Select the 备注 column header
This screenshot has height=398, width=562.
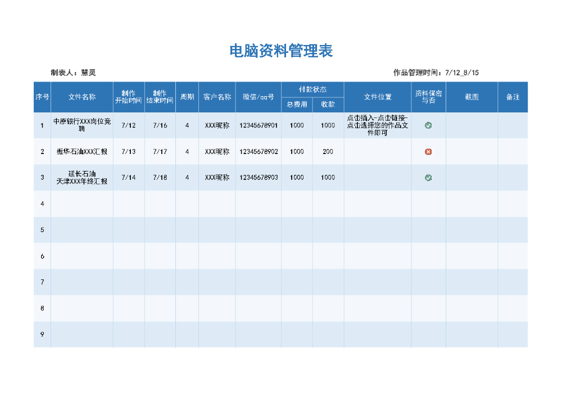pyautogui.click(x=513, y=97)
